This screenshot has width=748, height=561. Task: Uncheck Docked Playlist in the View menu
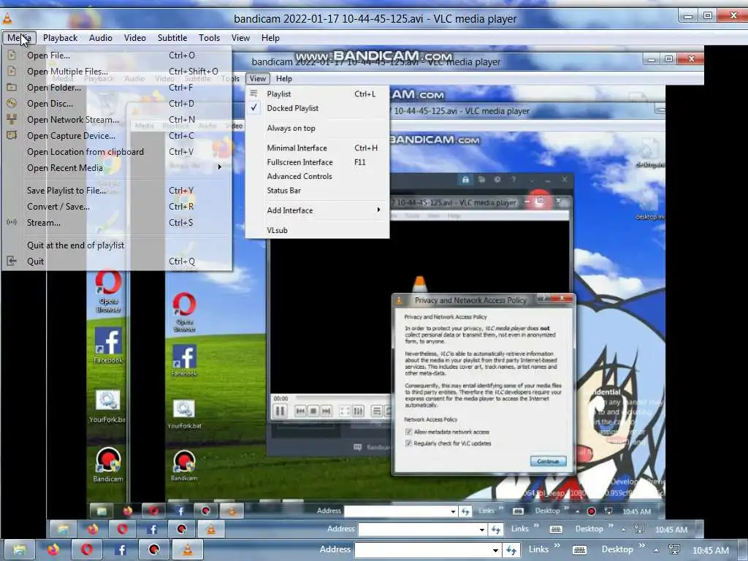317,108
